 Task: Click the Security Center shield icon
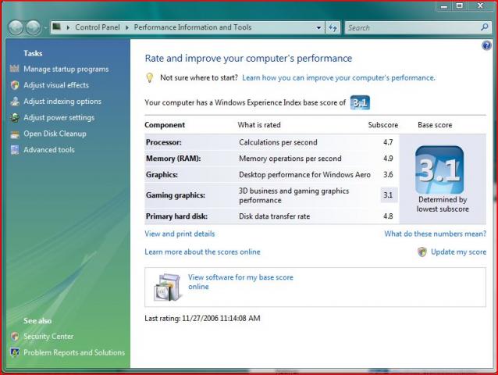(15, 336)
